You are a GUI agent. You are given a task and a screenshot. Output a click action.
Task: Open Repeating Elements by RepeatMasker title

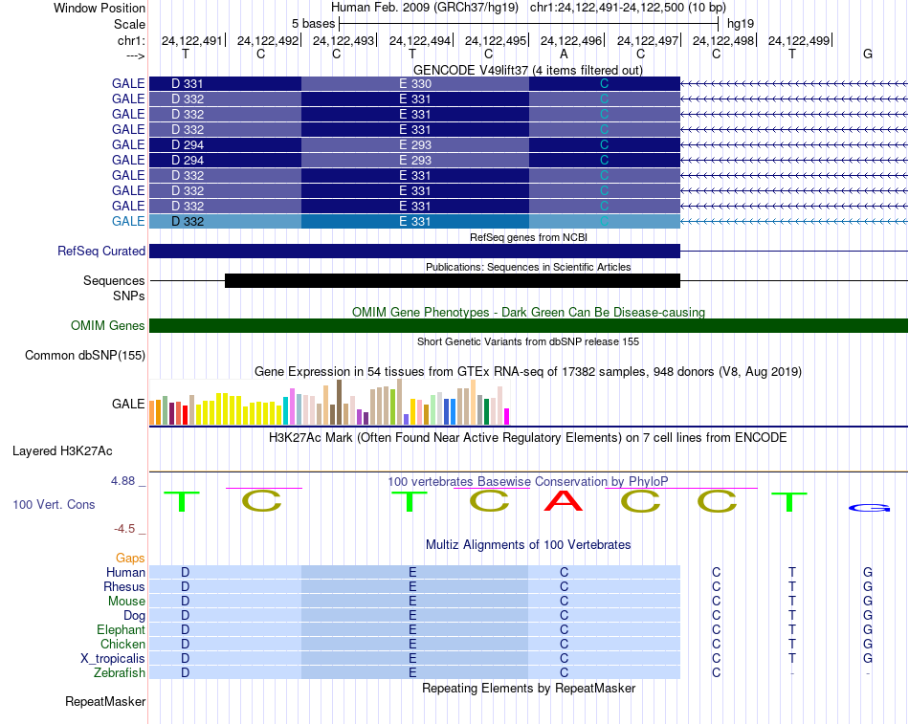528,688
